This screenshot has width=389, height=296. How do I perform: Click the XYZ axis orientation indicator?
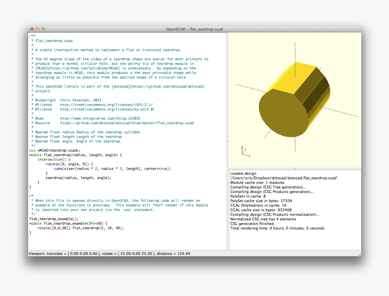246,152
